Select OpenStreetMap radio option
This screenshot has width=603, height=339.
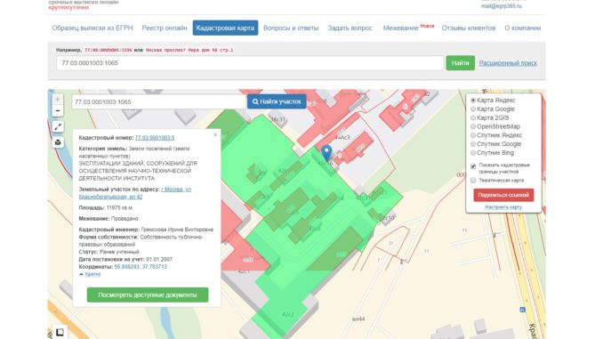click(x=473, y=126)
